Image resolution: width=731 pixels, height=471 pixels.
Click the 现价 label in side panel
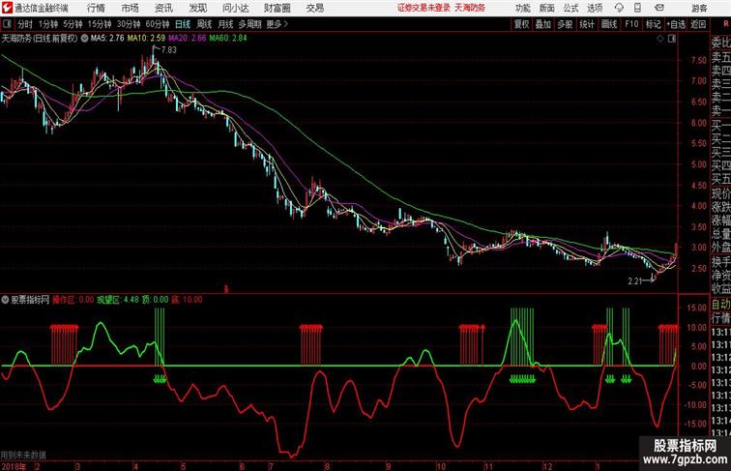tap(720, 194)
